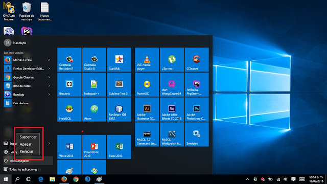The width and height of the screenshot is (327, 184).
Task: Open Task View on taskbar
Action: point(29,179)
